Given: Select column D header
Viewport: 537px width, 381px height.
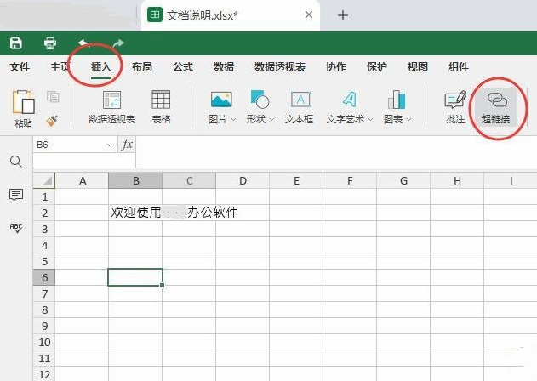Looking at the screenshot, I should pos(243,180).
